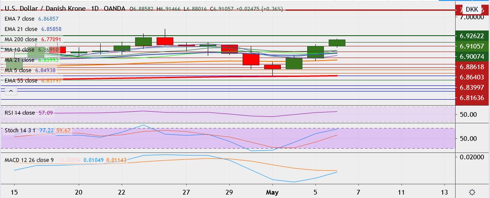Click the close price C6.91057

(x=222, y=9)
